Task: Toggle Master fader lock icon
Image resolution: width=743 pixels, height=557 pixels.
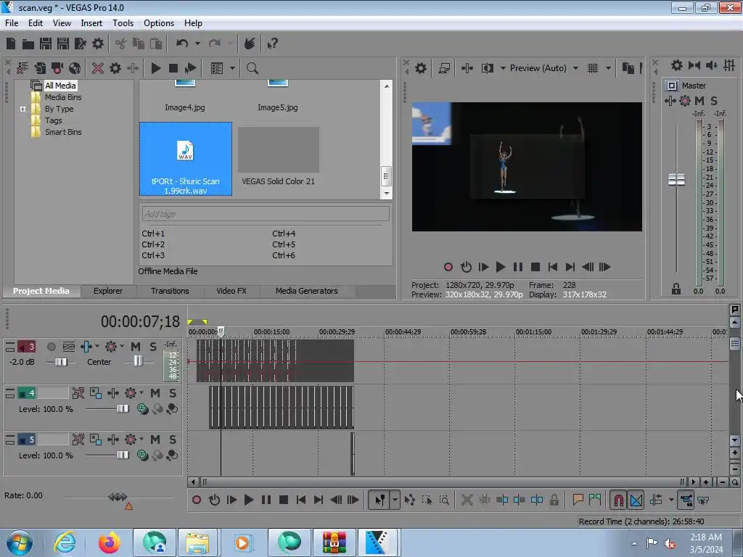Action: pyautogui.click(x=676, y=289)
